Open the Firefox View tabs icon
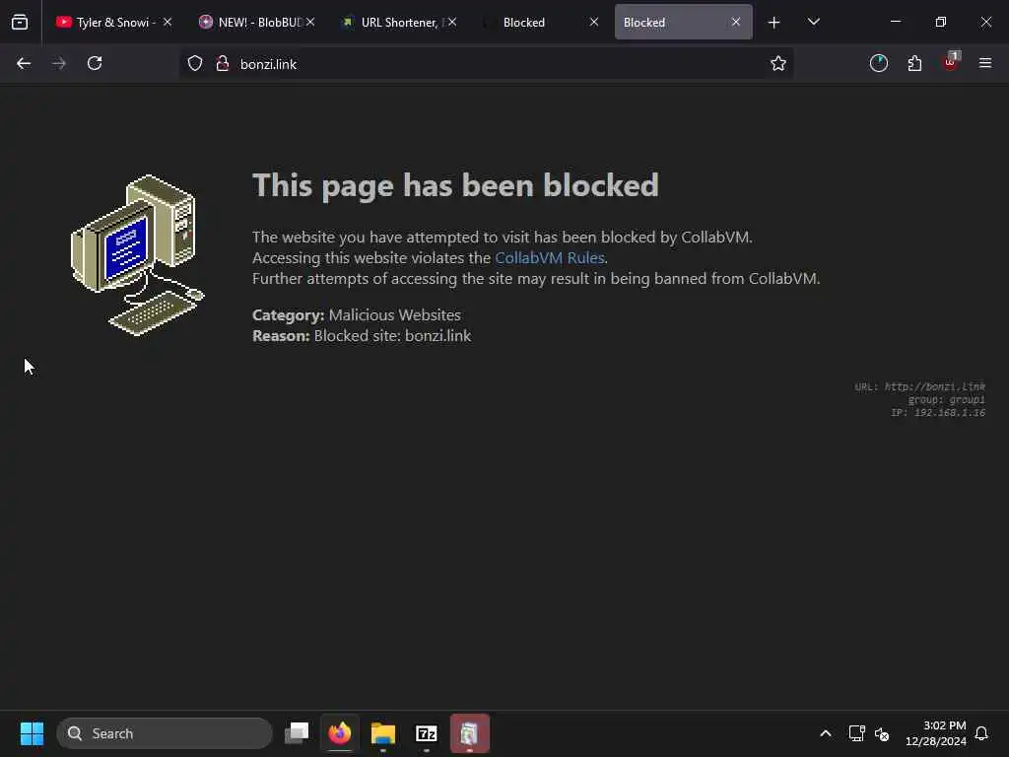Image resolution: width=1009 pixels, height=757 pixels. coord(20,22)
